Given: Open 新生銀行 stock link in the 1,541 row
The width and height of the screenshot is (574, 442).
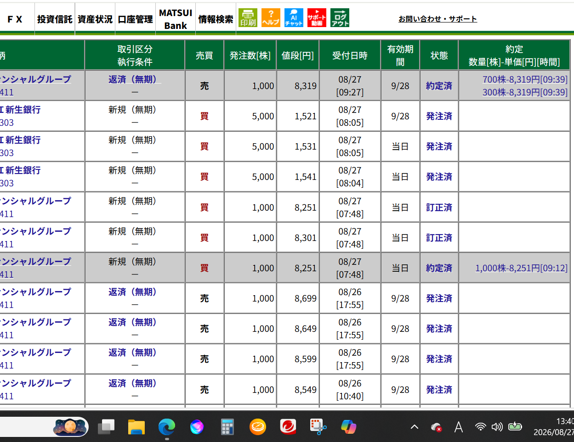Looking at the screenshot, I should tap(21, 170).
